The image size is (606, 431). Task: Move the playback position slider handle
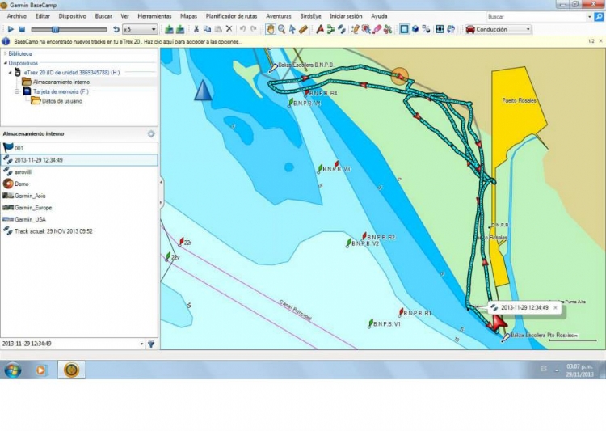(x=55, y=29)
